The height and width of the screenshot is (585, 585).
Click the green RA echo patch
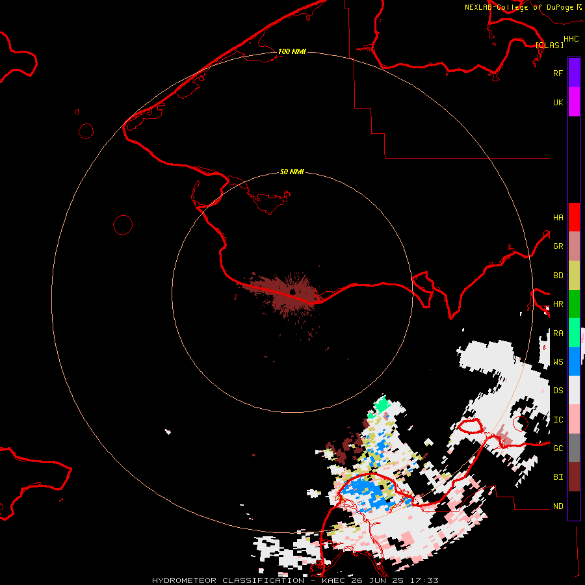[x=382, y=405]
